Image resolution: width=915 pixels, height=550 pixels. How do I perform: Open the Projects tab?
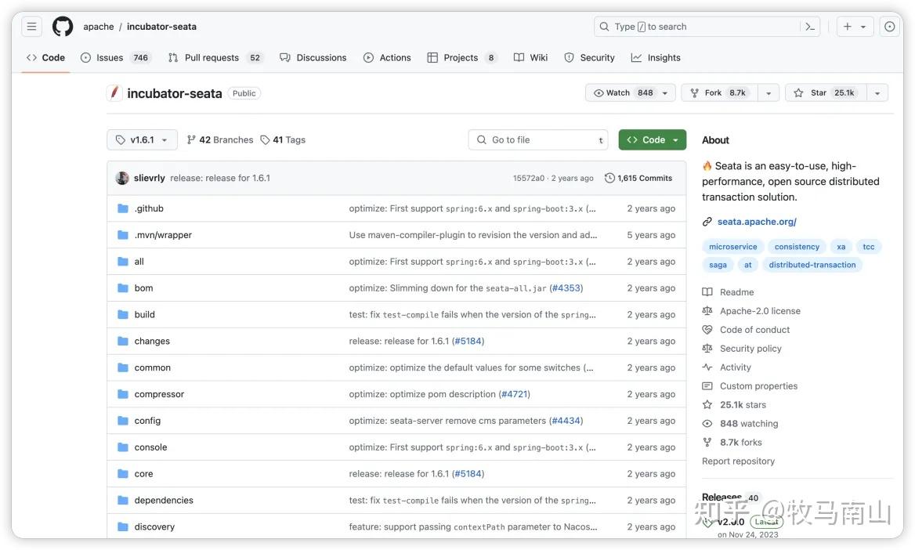pos(462,57)
